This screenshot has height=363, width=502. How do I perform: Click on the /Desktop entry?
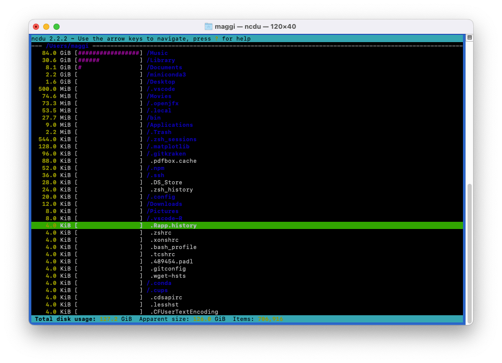pyautogui.click(x=161, y=82)
